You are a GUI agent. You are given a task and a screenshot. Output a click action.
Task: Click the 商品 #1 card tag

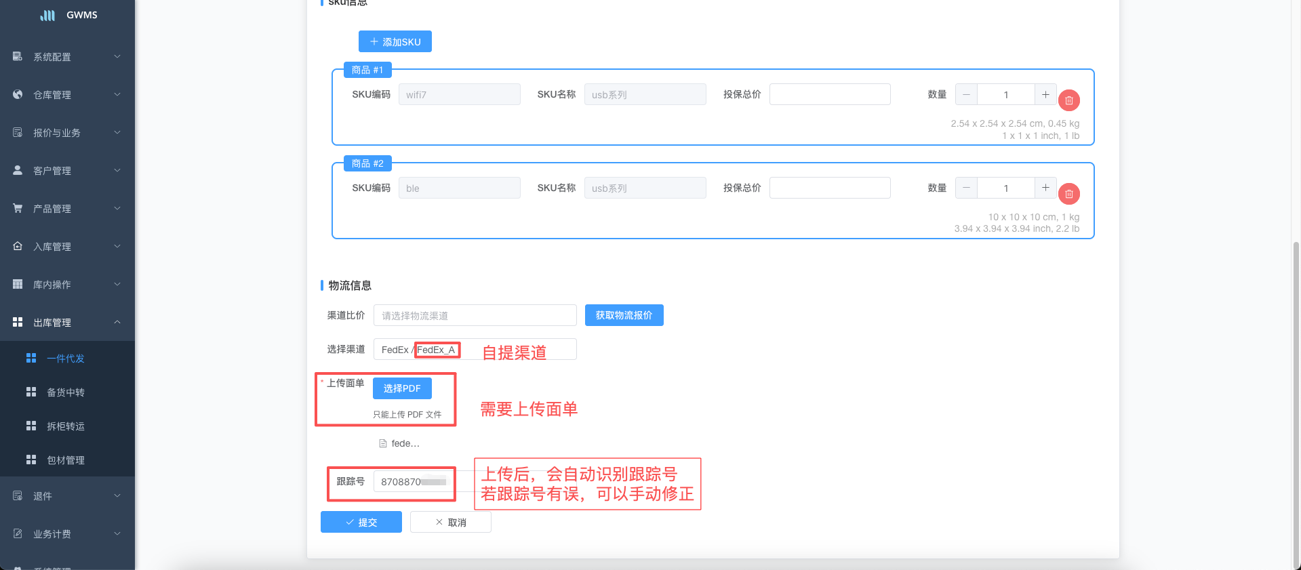[367, 70]
